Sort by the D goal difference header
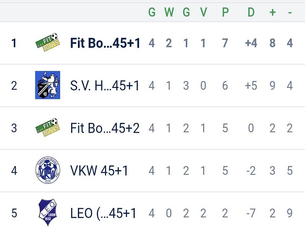 pyautogui.click(x=251, y=12)
